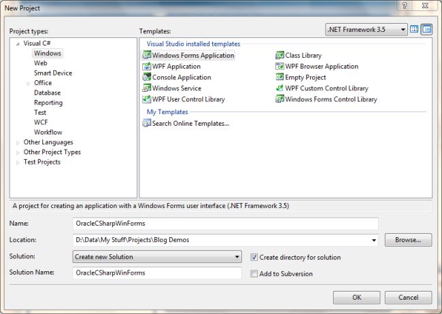This screenshot has height=314, width=442.
Task: Click the Browse... button
Action: coord(408,240)
